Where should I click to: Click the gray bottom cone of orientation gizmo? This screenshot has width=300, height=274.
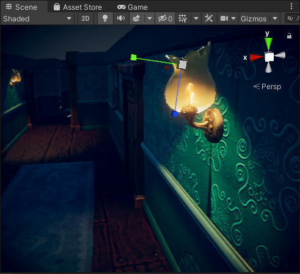click(268, 68)
